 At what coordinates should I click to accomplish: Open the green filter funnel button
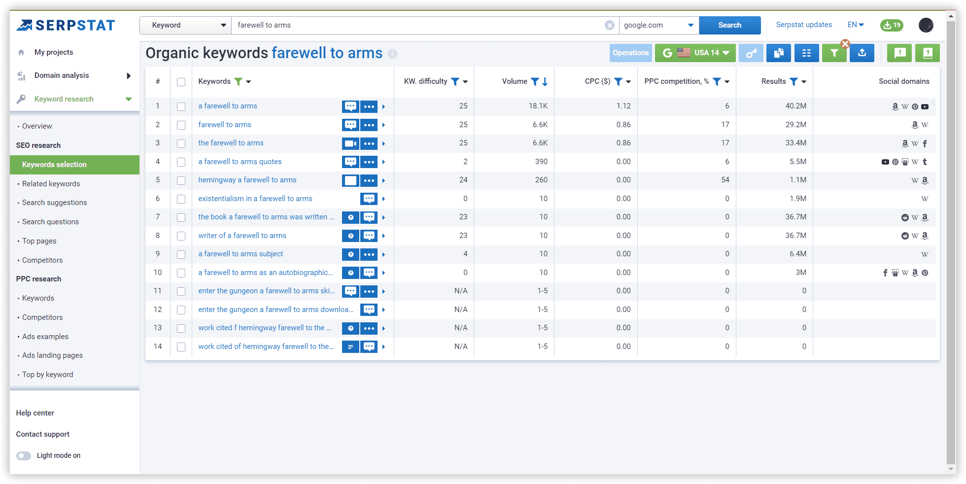(834, 53)
